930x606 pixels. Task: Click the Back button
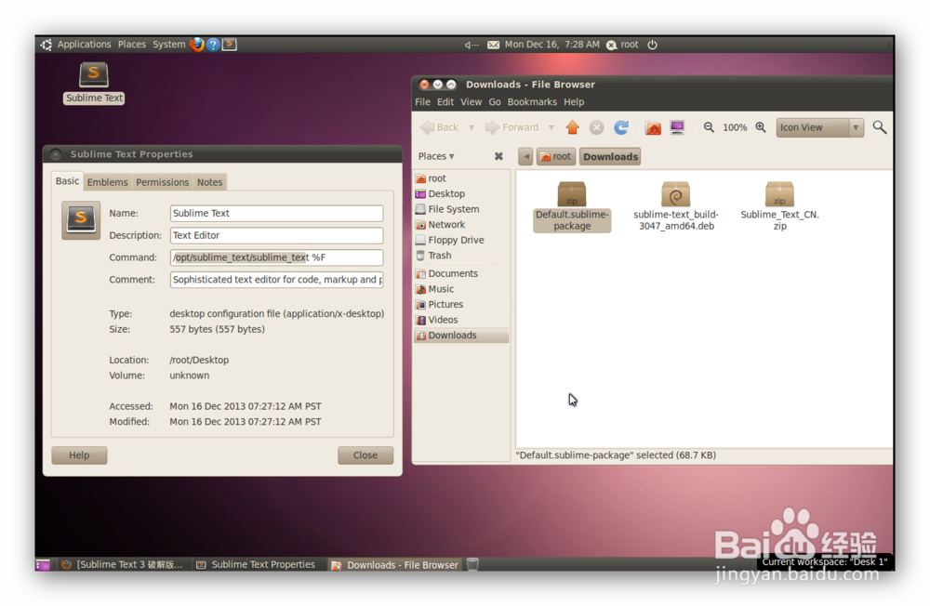(440, 127)
